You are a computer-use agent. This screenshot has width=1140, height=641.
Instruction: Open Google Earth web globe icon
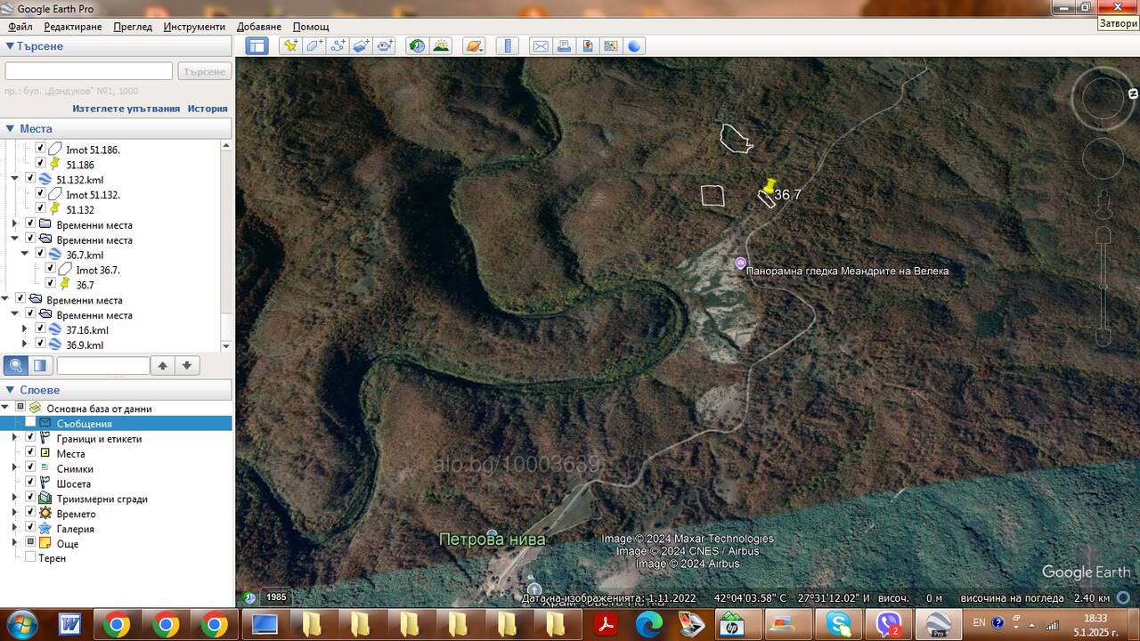click(x=634, y=46)
